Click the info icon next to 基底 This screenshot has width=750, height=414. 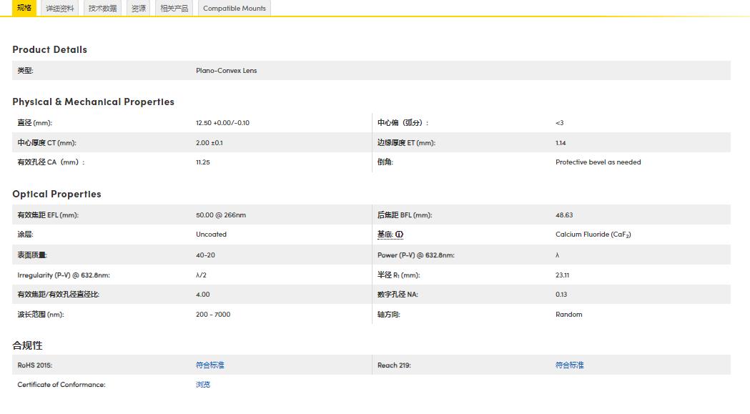[400, 235]
